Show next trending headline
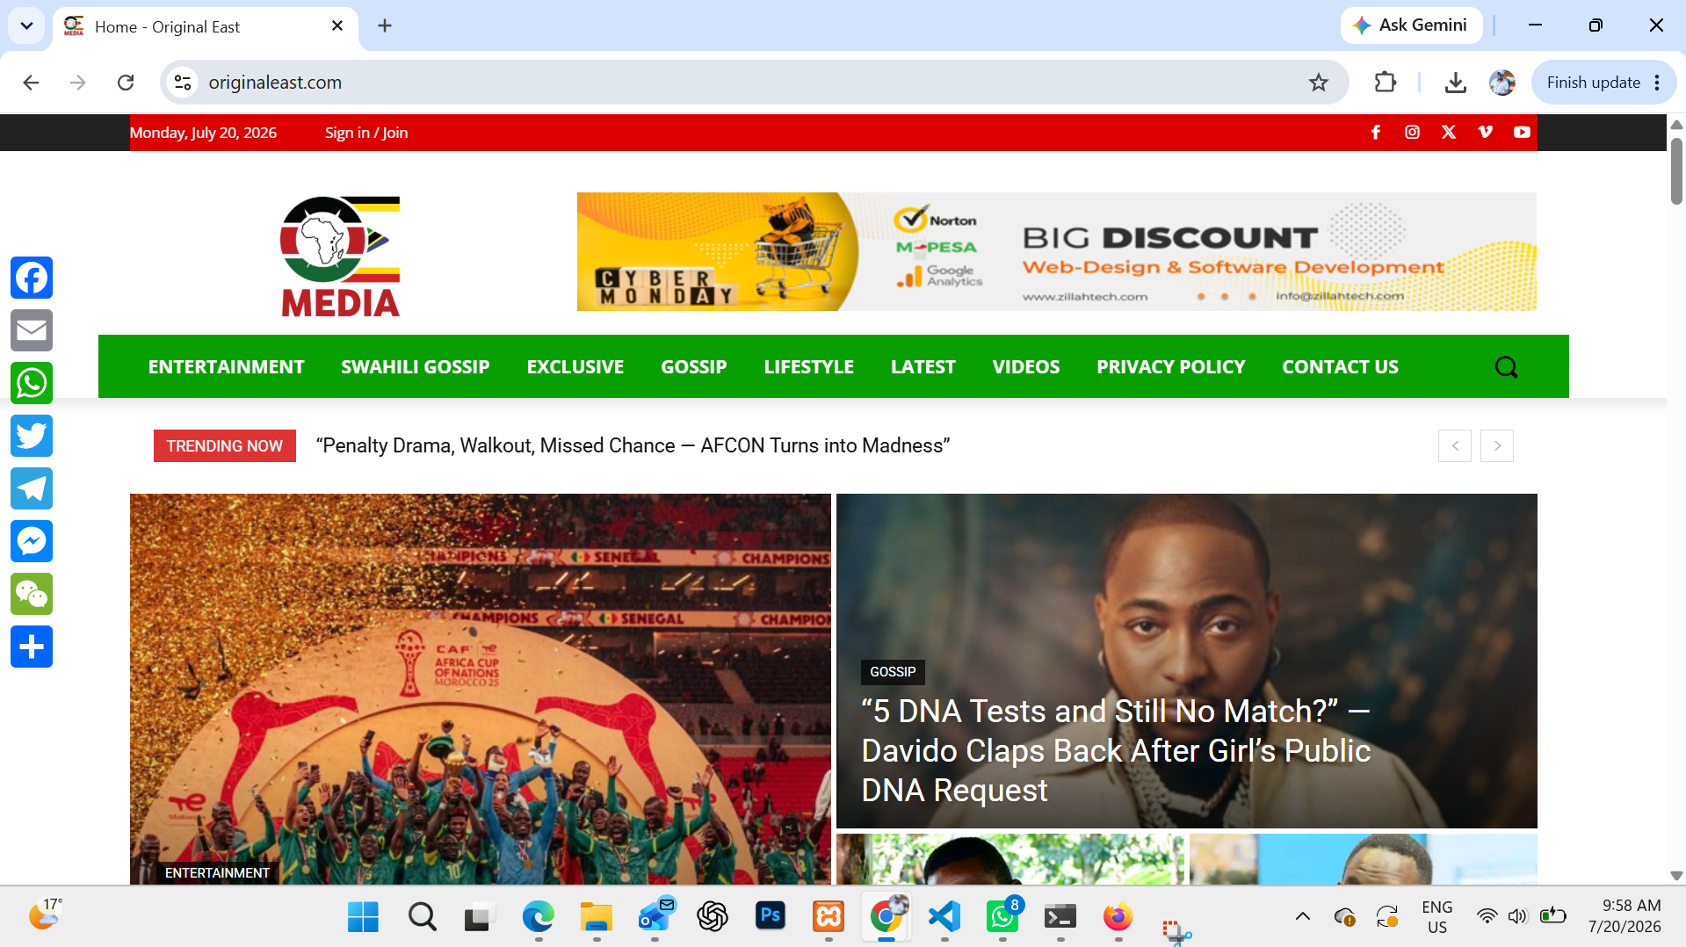The width and height of the screenshot is (1686, 947). tap(1497, 445)
